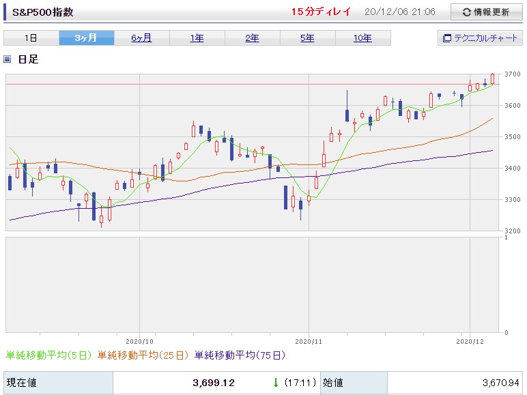The height and width of the screenshot is (395, 527).
Task: Click the 3500 price axis label
Action: coord(513,136)
